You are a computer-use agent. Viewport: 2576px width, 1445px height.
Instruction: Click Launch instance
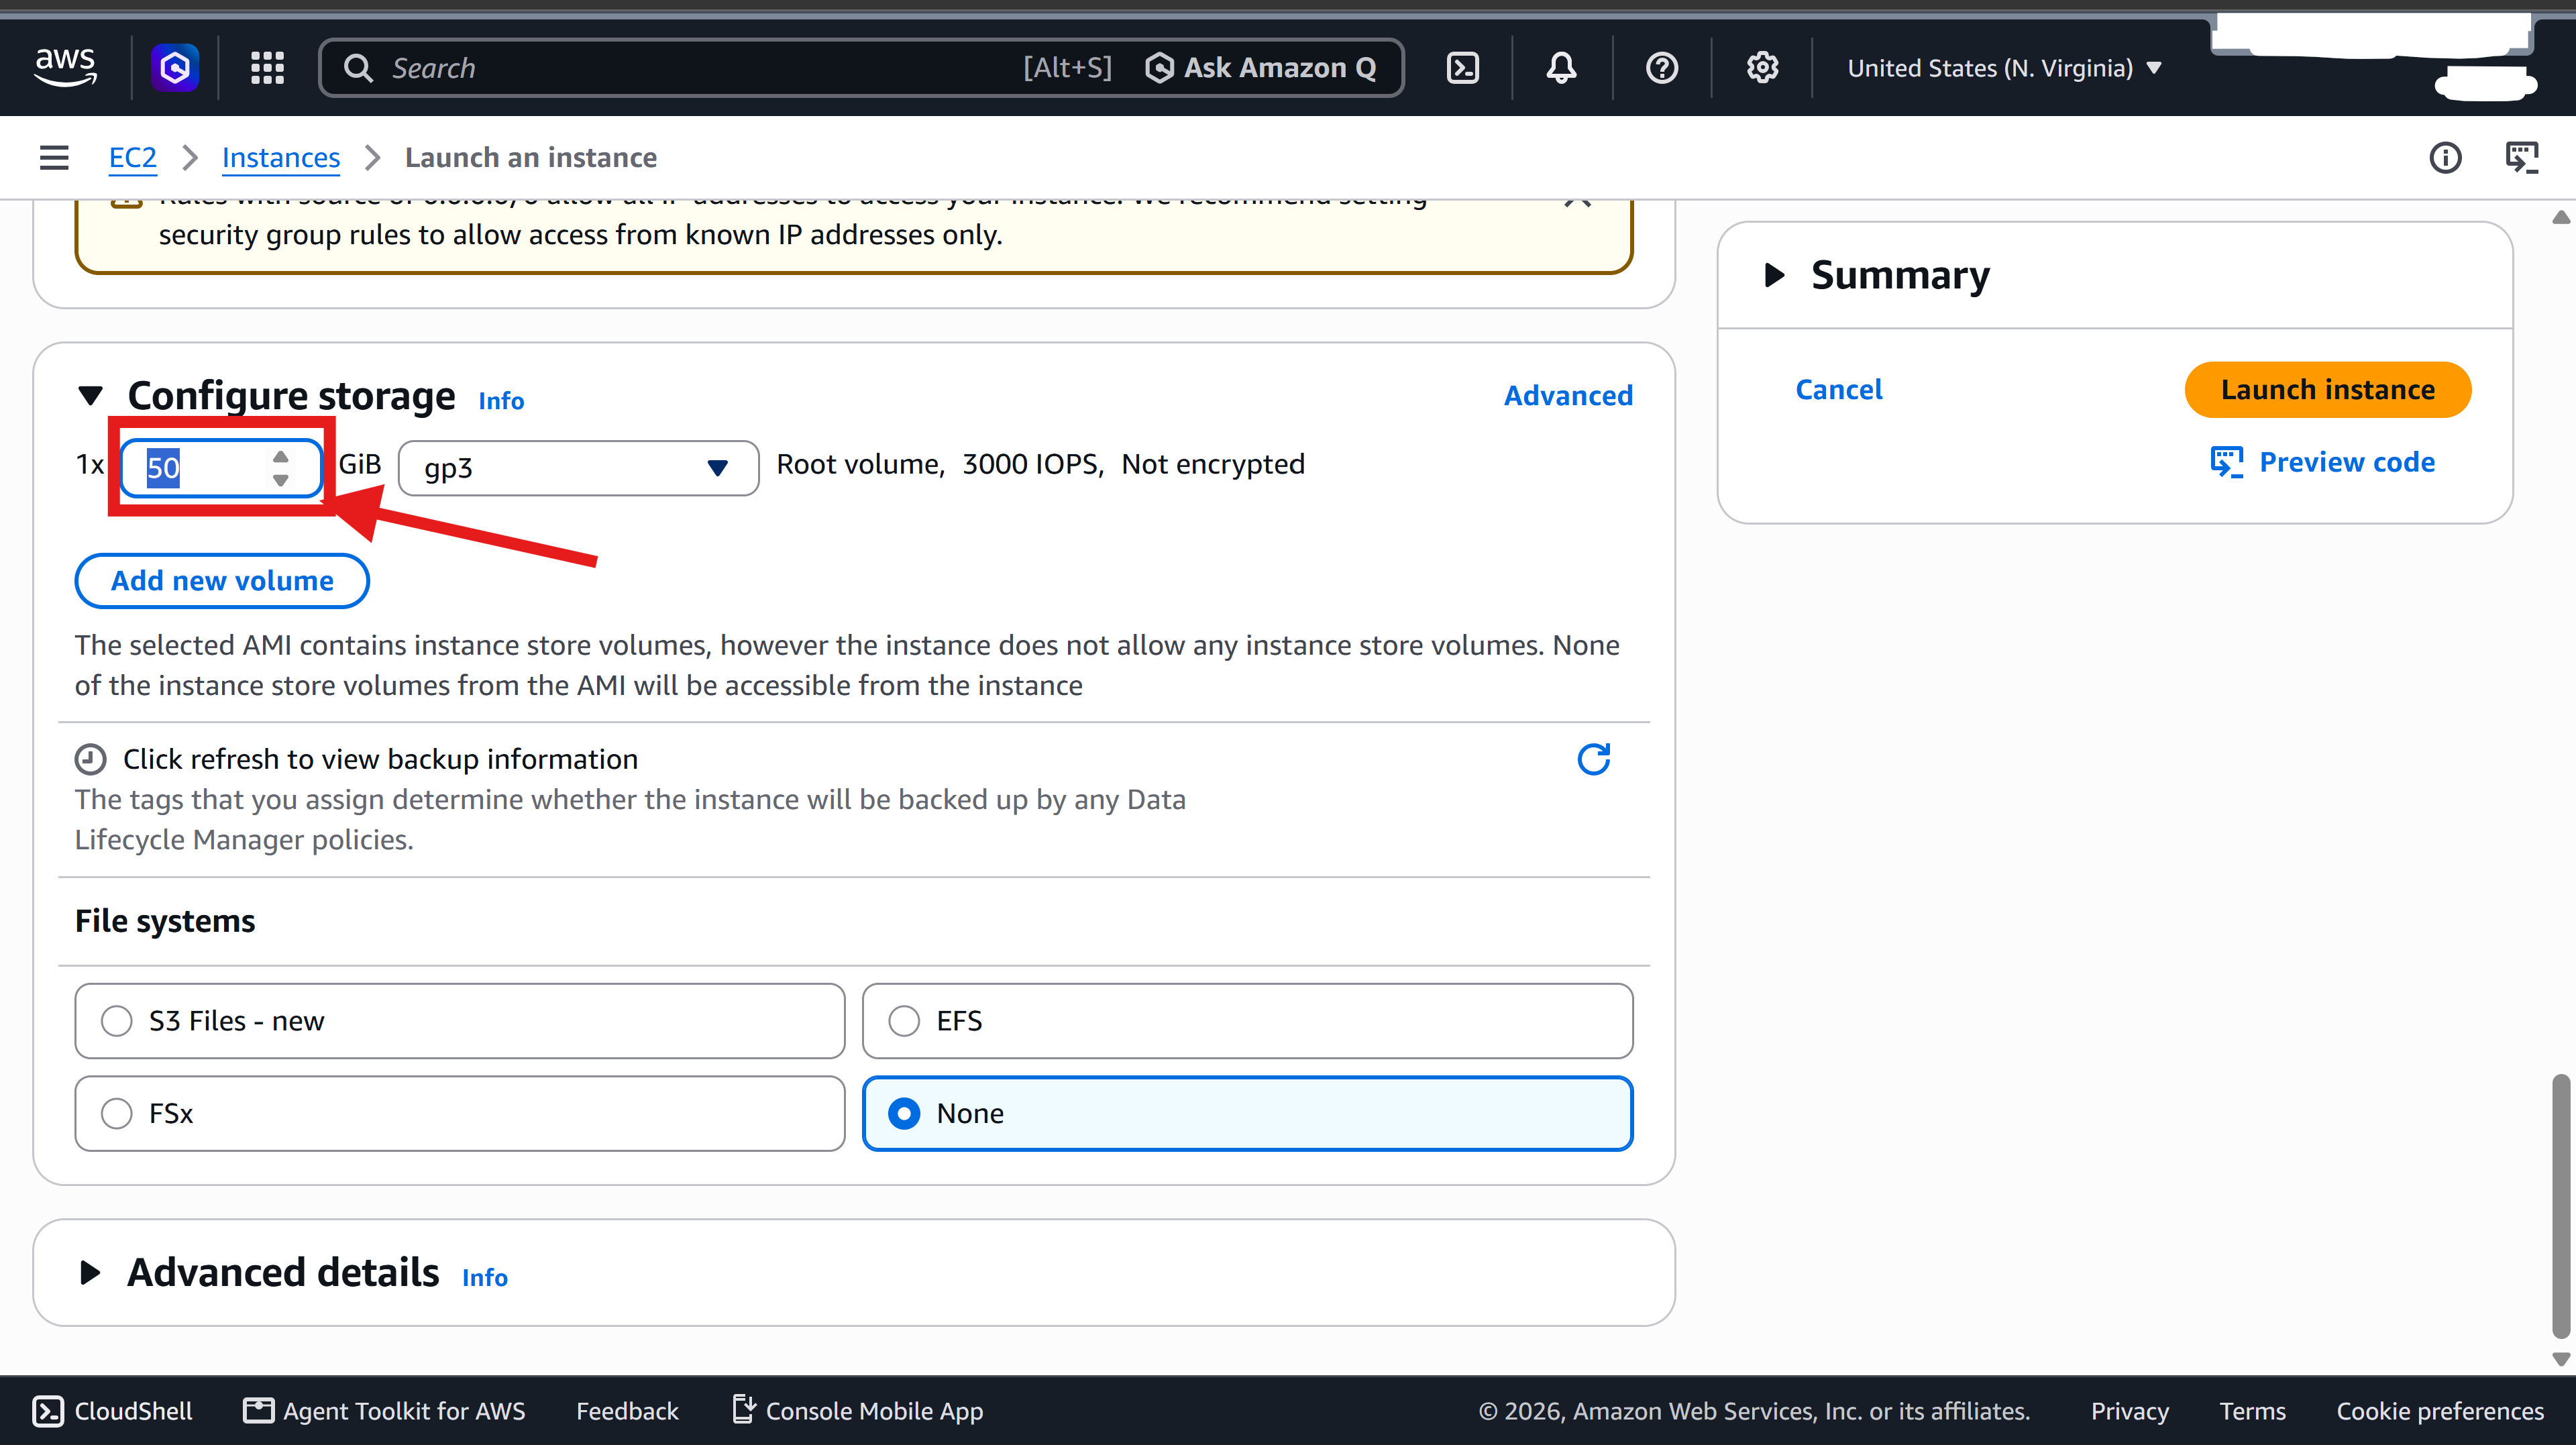point(2327,389)
